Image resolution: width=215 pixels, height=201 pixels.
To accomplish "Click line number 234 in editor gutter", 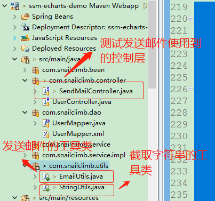I will [x=179, y=183].
